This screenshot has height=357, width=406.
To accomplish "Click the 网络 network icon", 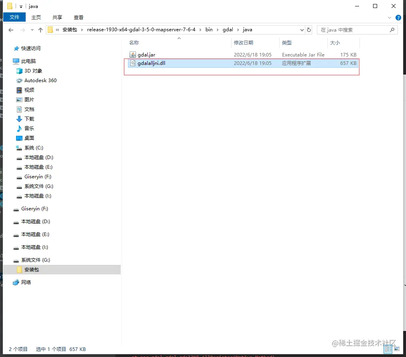I will coord(16,282).
